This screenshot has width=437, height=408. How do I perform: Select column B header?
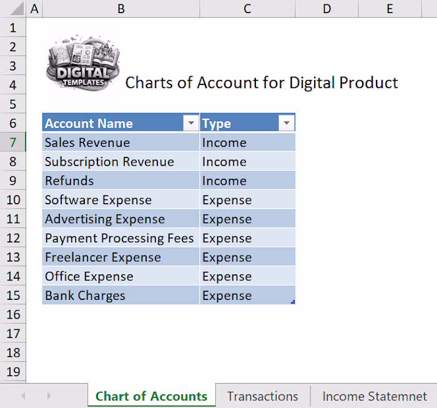pos(121,9)
